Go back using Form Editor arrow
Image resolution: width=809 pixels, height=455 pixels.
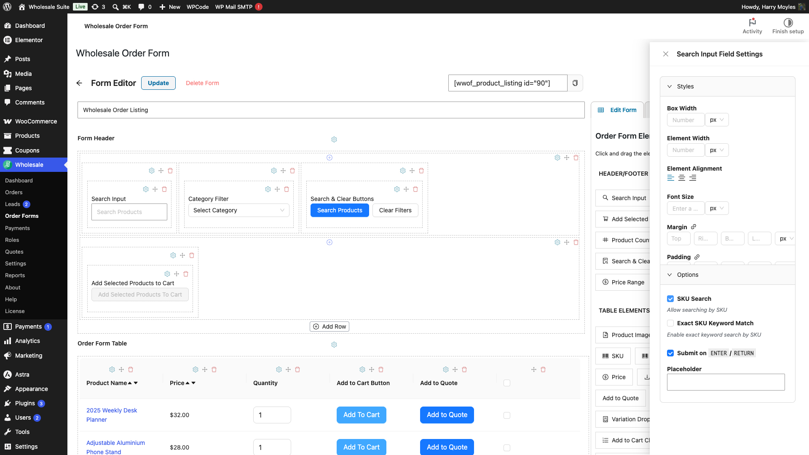[79, 83]
